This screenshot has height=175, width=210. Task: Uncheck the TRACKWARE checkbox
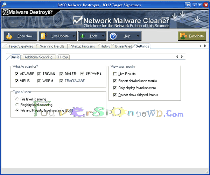(61, 81)
